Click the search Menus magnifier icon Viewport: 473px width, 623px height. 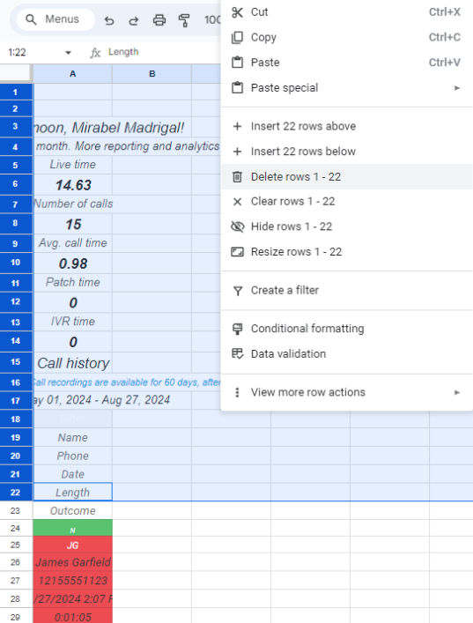click(31, 19)
